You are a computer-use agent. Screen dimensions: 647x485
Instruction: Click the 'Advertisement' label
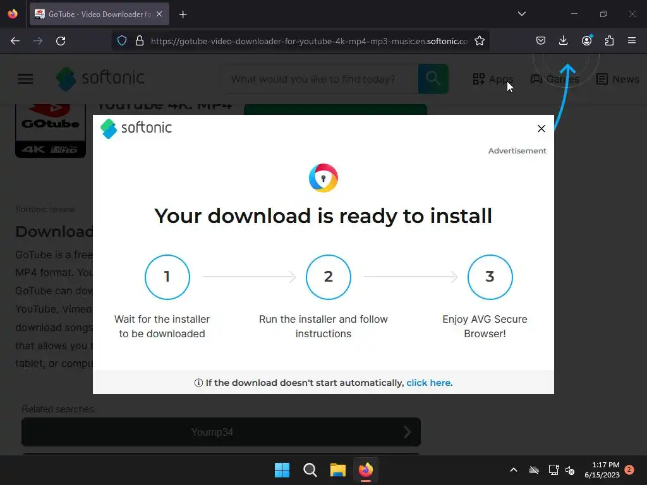517,151
